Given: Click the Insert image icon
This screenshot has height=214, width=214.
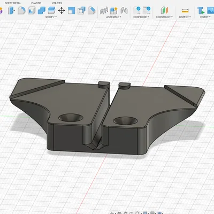Looking at the screenshot, I should pyautogui.click(x=211, y=10).
